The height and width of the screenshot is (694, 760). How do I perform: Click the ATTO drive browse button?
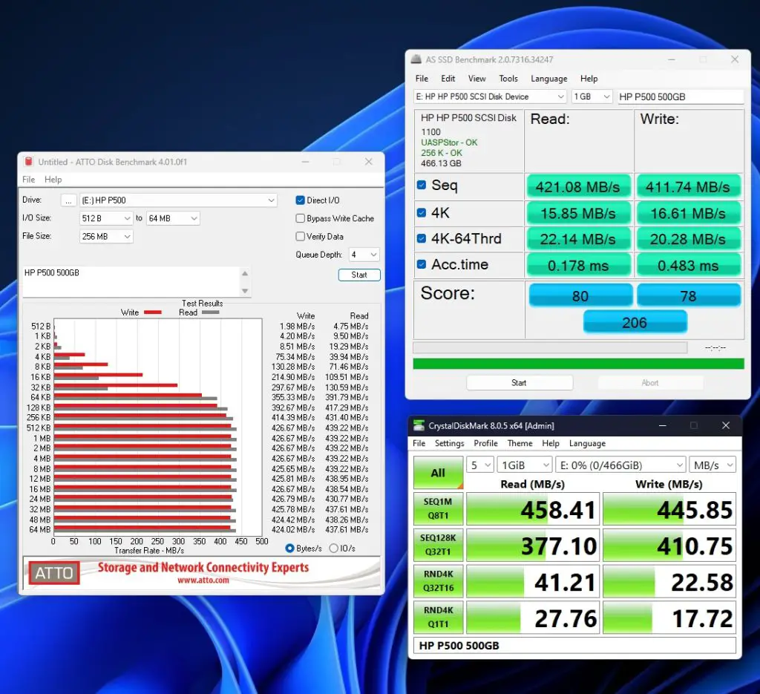68,200
